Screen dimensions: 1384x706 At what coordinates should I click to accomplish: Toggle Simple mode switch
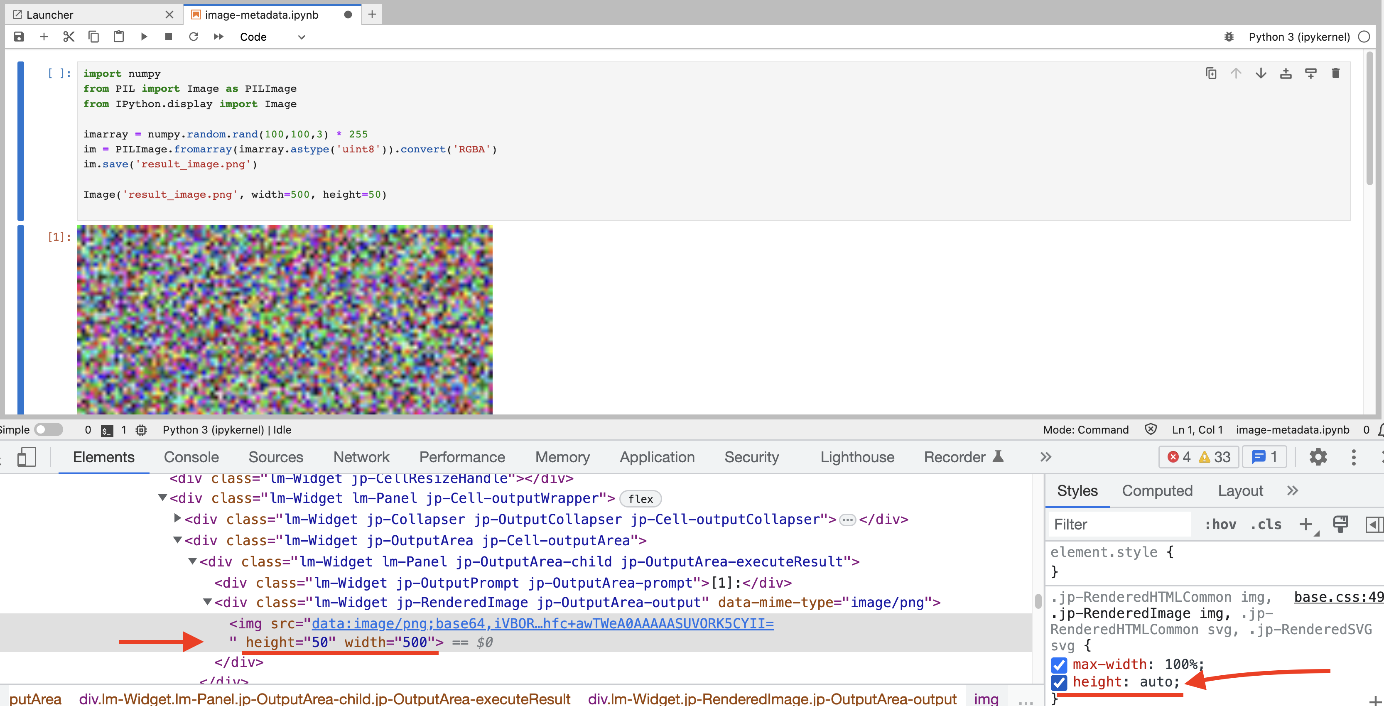pos(47,429)
